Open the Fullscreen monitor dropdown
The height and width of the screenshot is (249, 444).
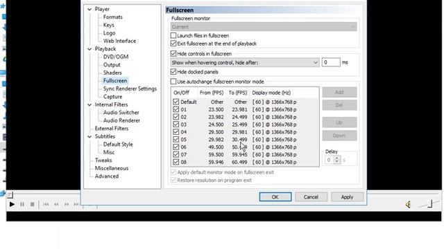pyautogui.click(x=264, y=27)
